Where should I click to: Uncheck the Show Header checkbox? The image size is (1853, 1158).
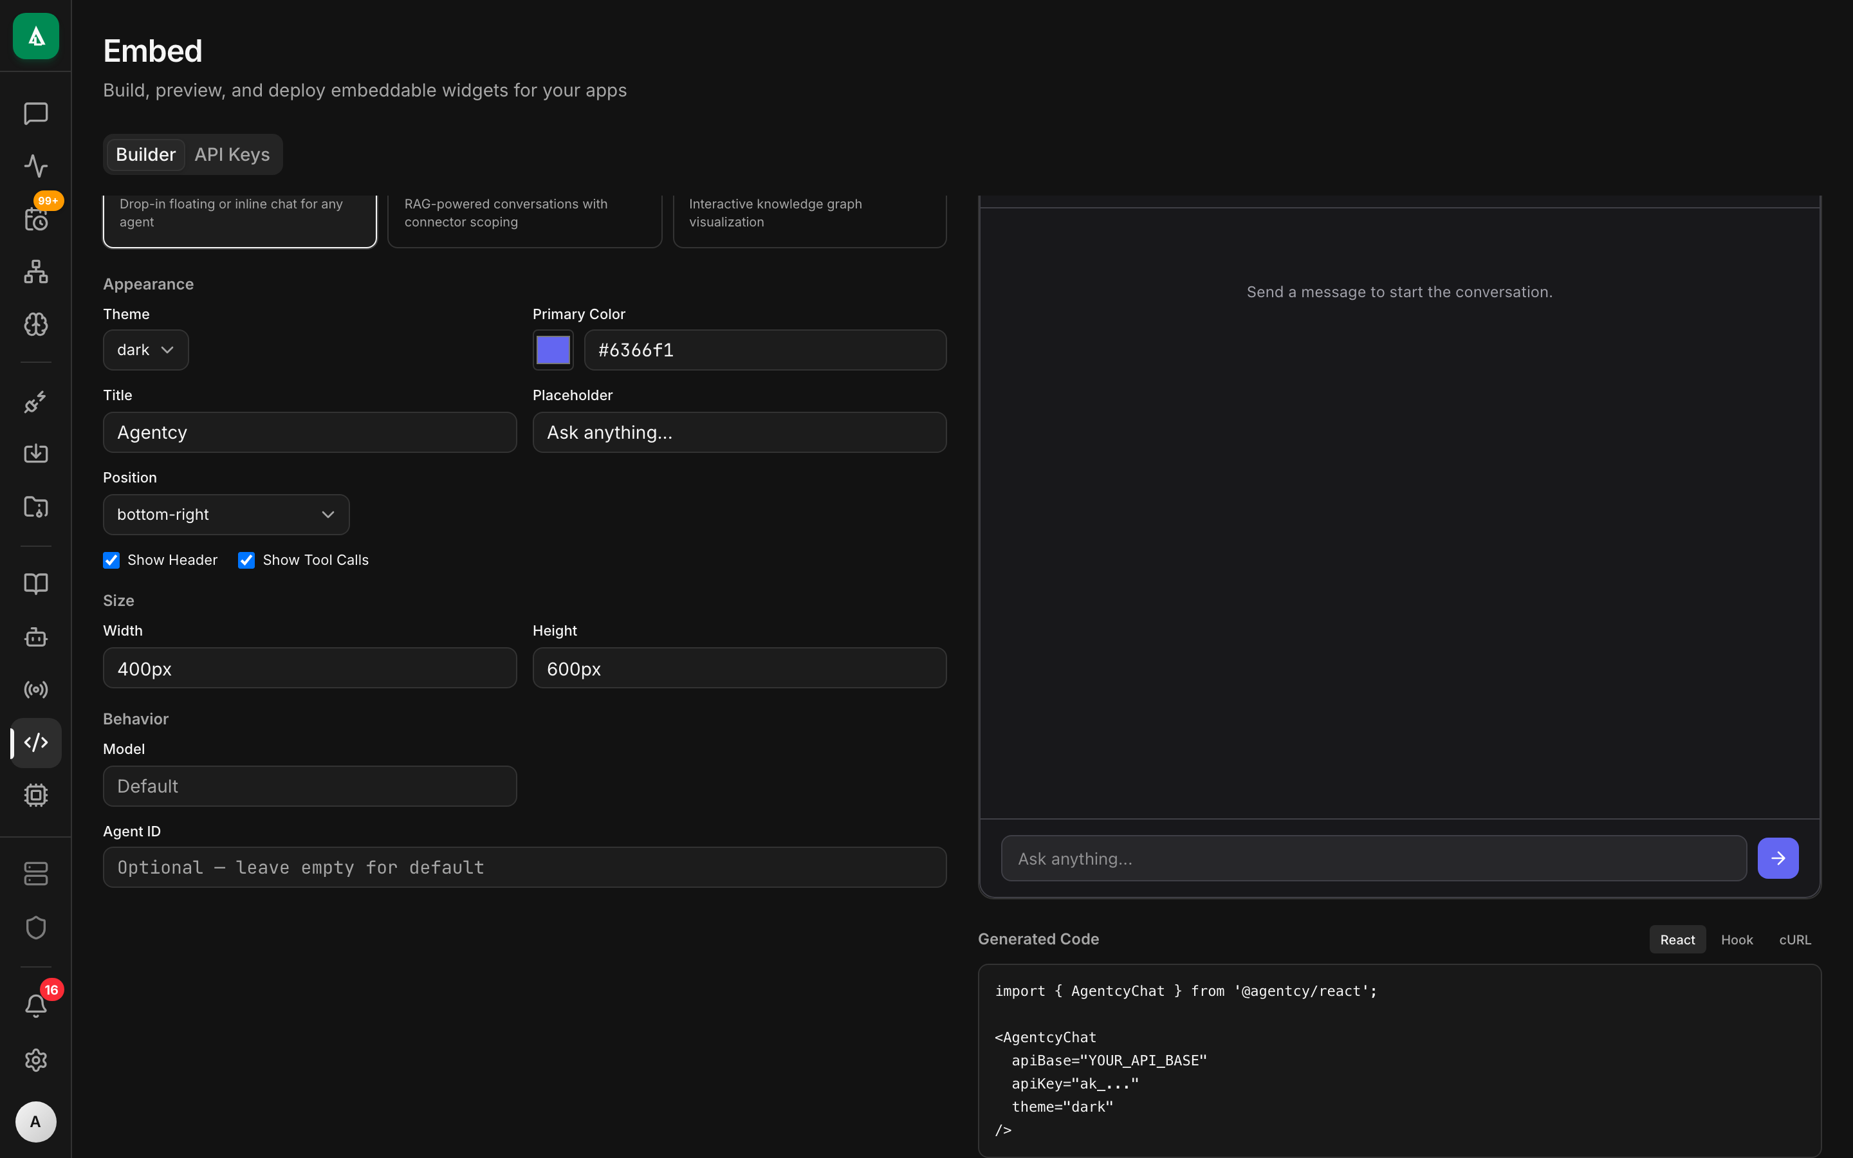(x=111, y=560)
